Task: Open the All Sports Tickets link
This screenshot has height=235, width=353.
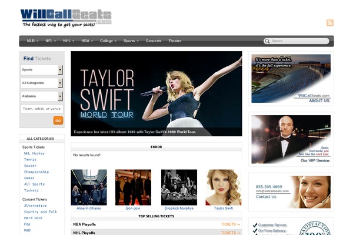Action: [x=34, y=187]
